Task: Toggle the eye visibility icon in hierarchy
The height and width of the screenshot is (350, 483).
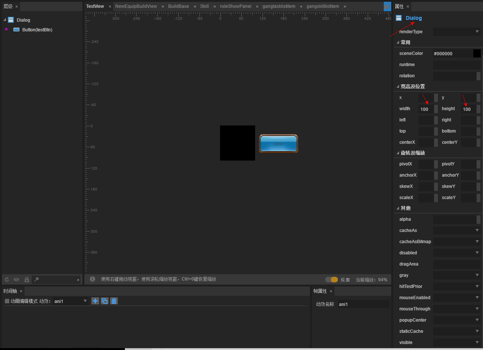Action: (16, 279)
